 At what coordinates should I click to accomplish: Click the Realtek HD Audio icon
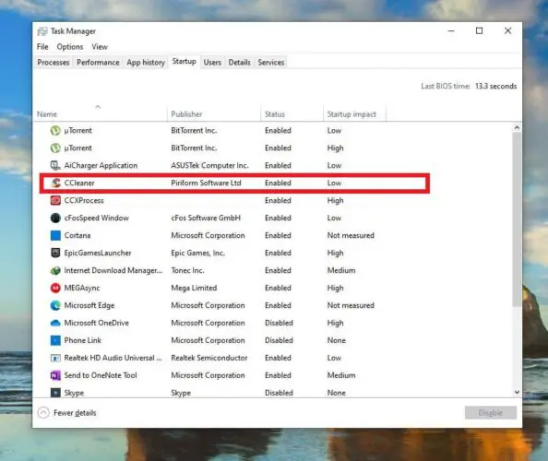click(55, 358)
